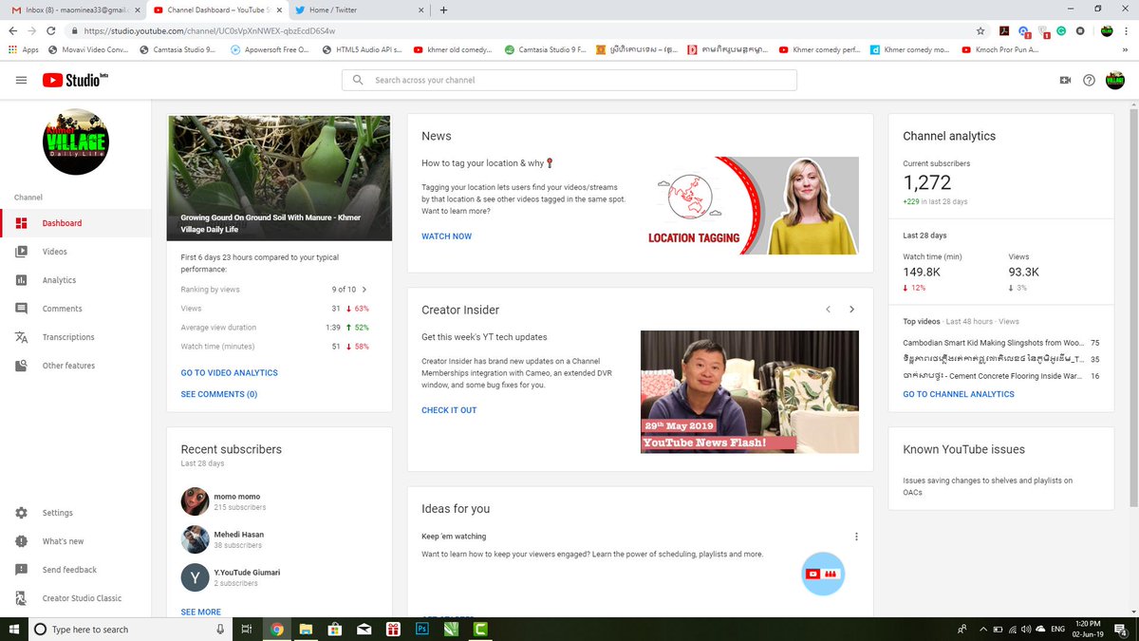Click the Settings gear icon
This screenshot has height=641, width=1139.
[21, 513]
